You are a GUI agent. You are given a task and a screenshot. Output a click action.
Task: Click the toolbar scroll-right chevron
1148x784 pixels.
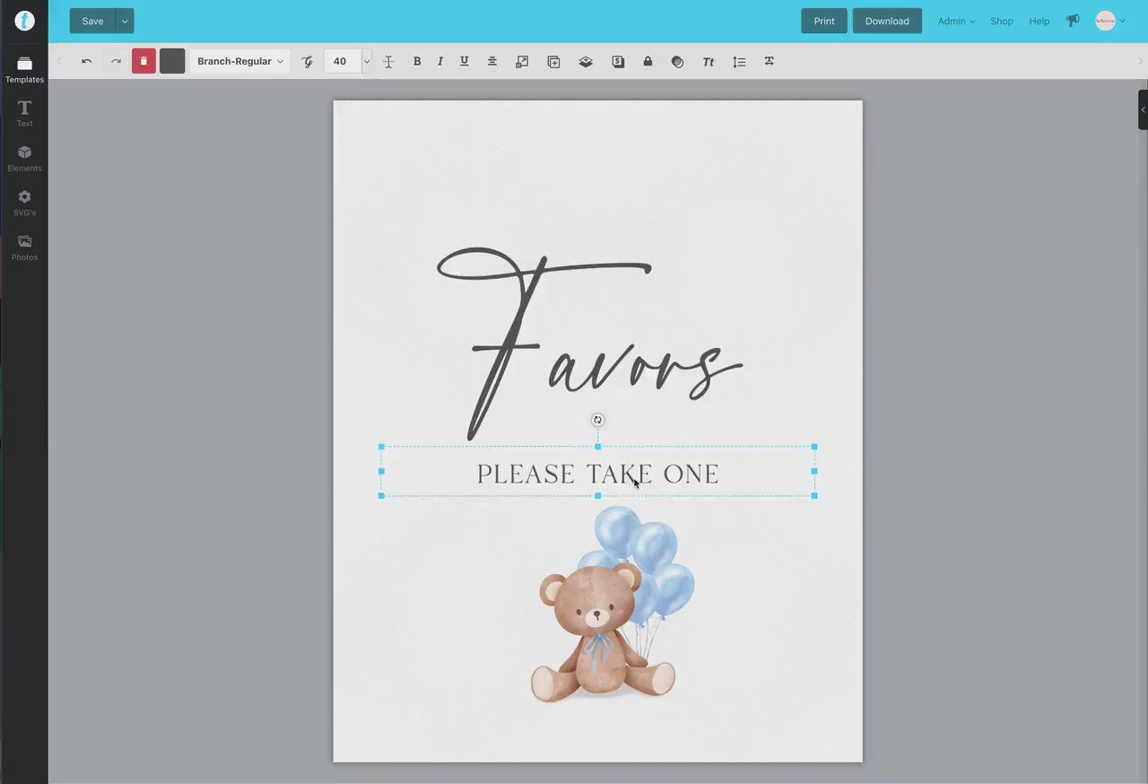[1140, 61]
